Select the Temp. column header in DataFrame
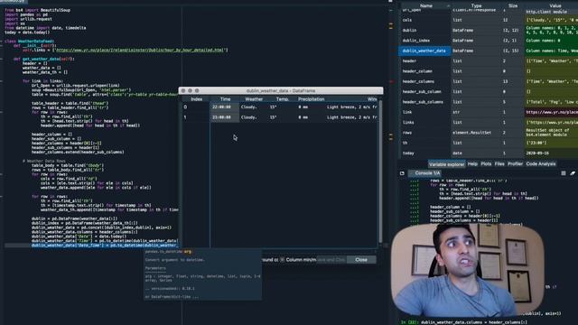Screen dimensions: 578x325 click(283, 99)
